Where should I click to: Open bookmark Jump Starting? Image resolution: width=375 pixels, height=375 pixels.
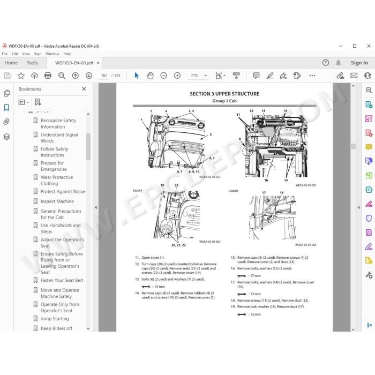[55, 319]
